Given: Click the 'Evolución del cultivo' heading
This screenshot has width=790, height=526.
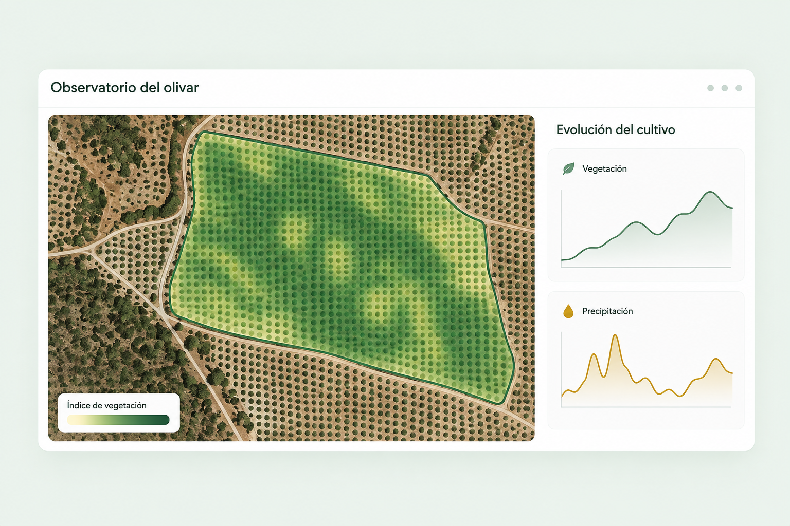Looking at the screenshot, I should click(616, 129).
